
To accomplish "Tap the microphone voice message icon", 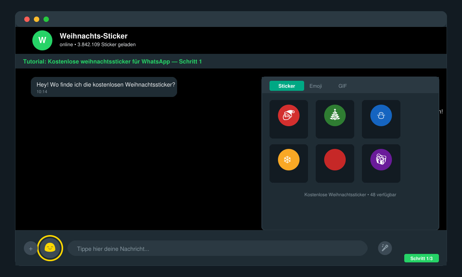I will tap(385, 248).
